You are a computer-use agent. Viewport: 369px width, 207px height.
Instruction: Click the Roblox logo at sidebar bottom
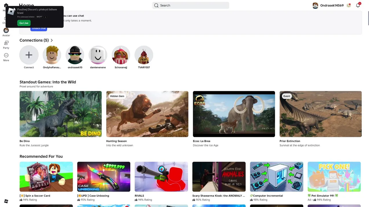click(6, 201)
